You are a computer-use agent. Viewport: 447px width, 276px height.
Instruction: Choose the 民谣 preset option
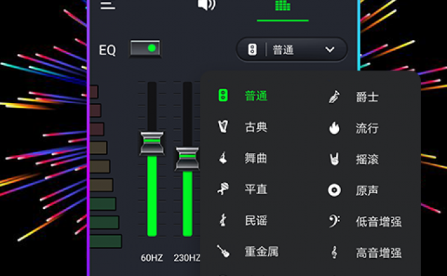256,221
